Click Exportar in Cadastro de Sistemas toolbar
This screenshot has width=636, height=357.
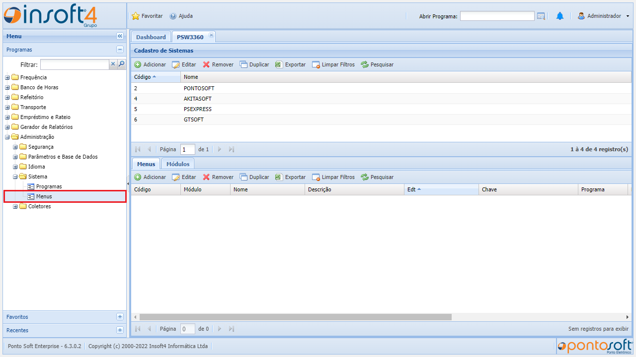pos(291,64)
